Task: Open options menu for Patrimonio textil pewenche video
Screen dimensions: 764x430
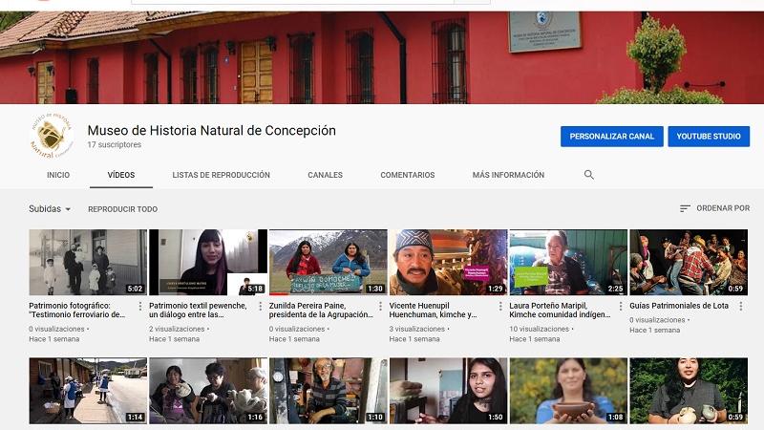Action: coord(260,306)
